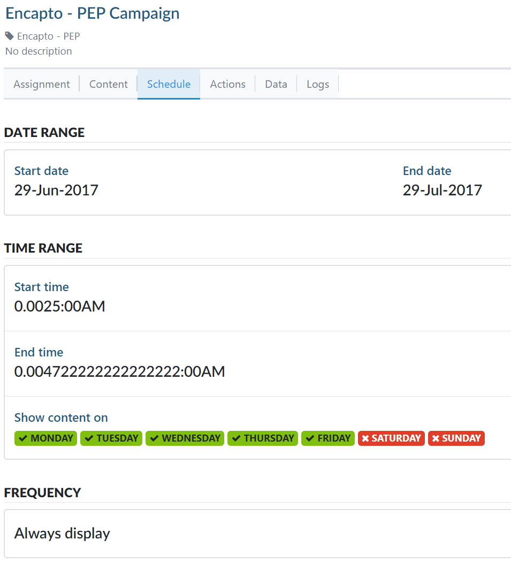The image size is (511, 570).
Task: Click the No description text
Action: (39, 51)
